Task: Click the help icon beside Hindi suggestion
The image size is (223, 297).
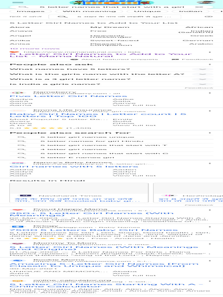Action: [209, 17]
